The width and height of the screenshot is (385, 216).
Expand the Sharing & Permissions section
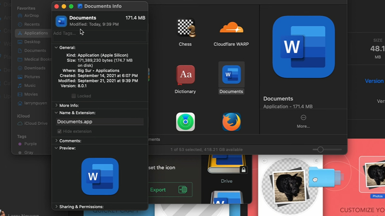56,206
